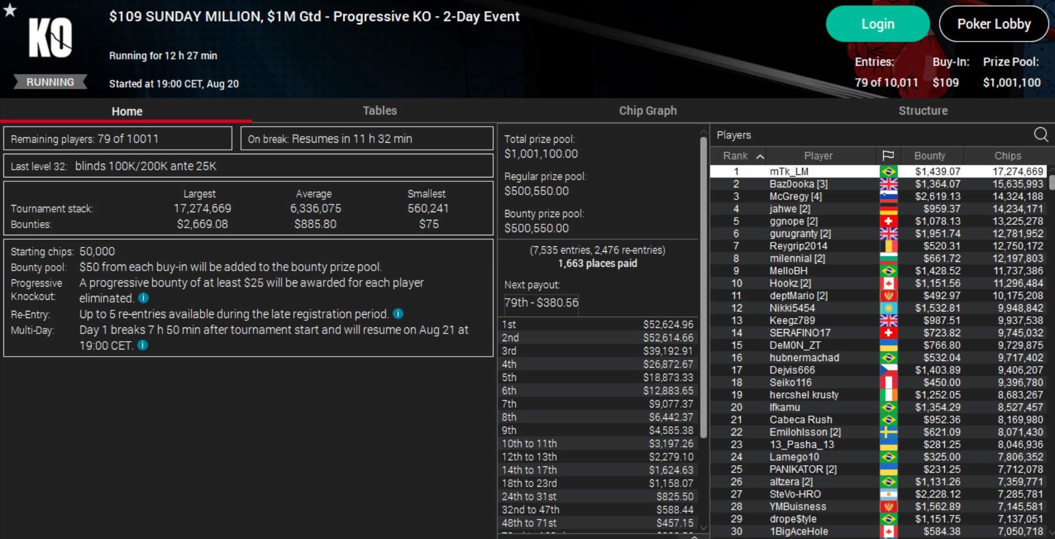Sort players by Player column header
1055x539 pixels.
point(819,156)
